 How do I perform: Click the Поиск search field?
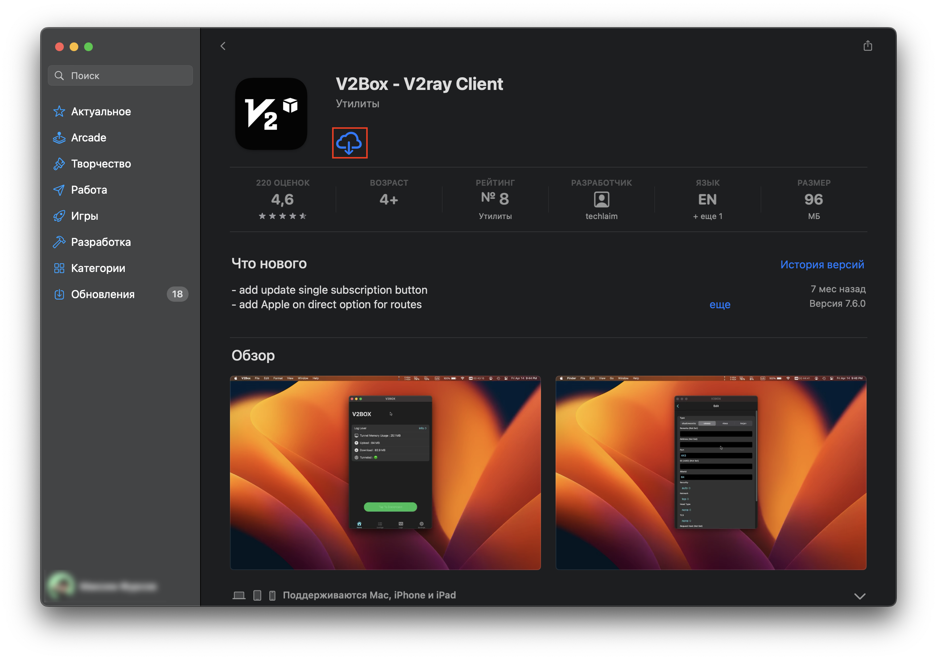click(x=120, y=75)
